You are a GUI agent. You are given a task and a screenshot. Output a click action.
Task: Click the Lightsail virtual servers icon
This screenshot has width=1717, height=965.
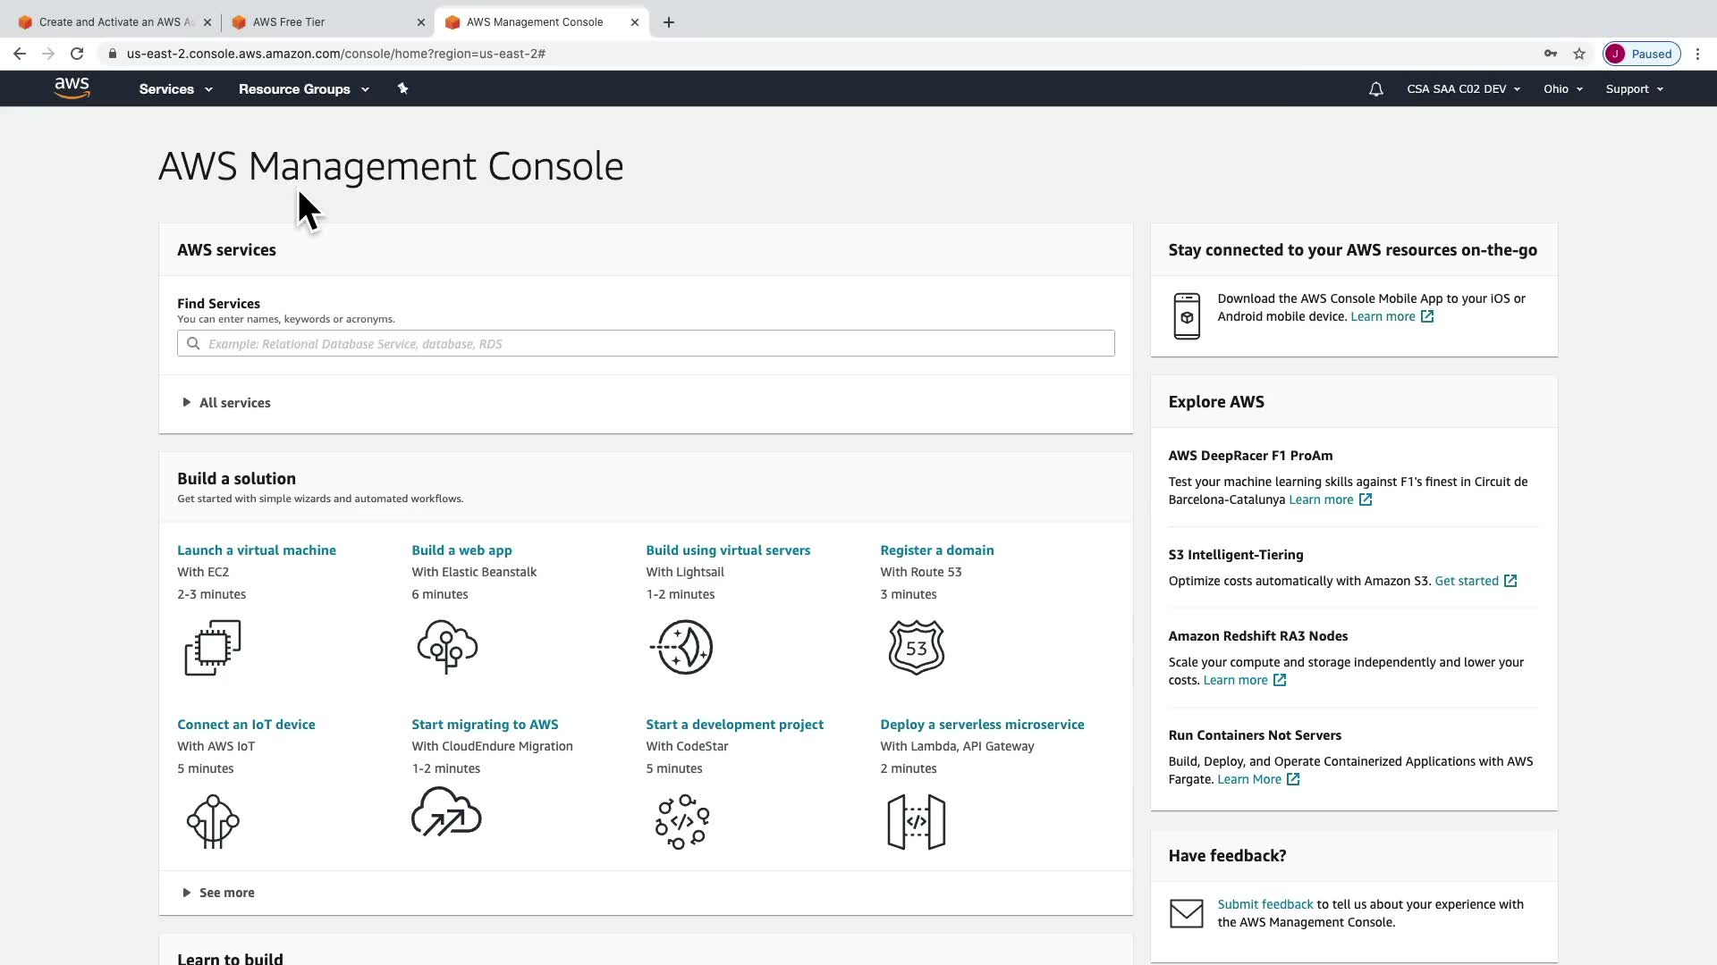coord(683,648)
